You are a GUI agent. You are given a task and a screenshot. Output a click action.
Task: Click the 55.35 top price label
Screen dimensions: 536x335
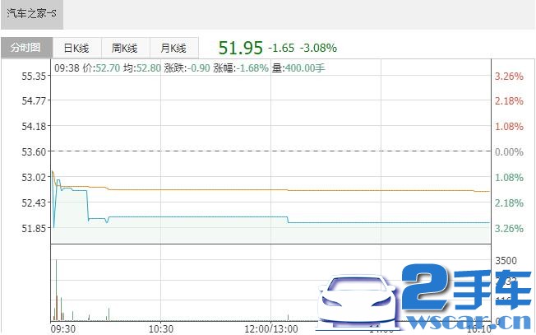(x=34, y=76)
